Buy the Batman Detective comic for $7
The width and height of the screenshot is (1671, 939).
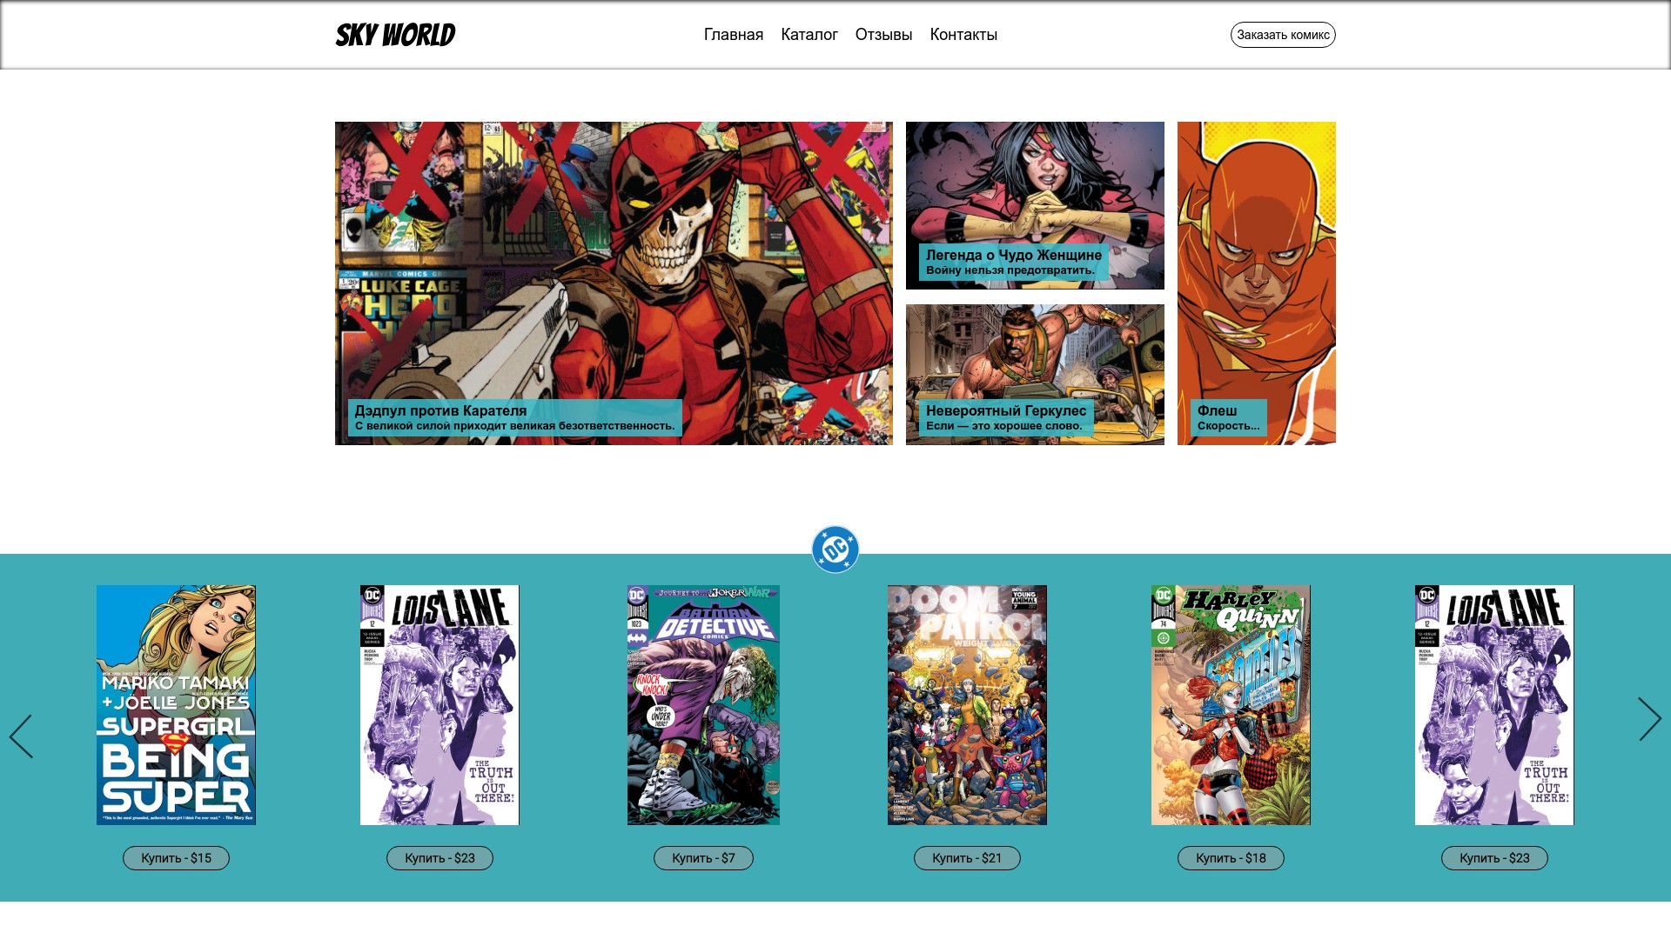[x=703, y=858]
